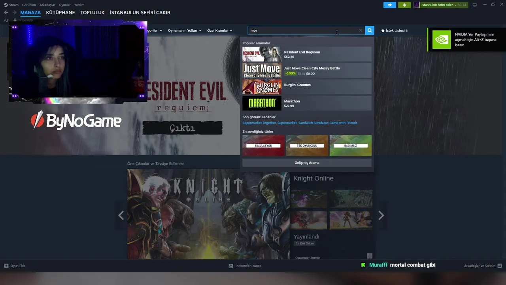The height and width of the screenshot is (285, 506).
Task: Open the Supermarket Together recent link
Action: pyautogui.click(x=259, y=123)
